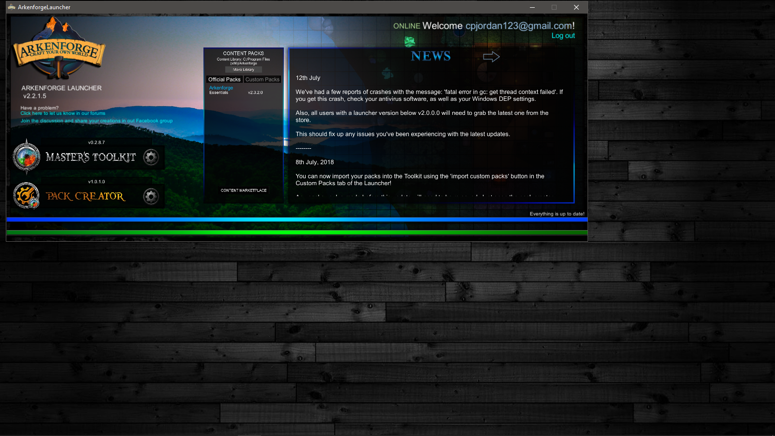775x436 pixels.
Task: Switch to the Official Packs tab
Action: point(224,79)
